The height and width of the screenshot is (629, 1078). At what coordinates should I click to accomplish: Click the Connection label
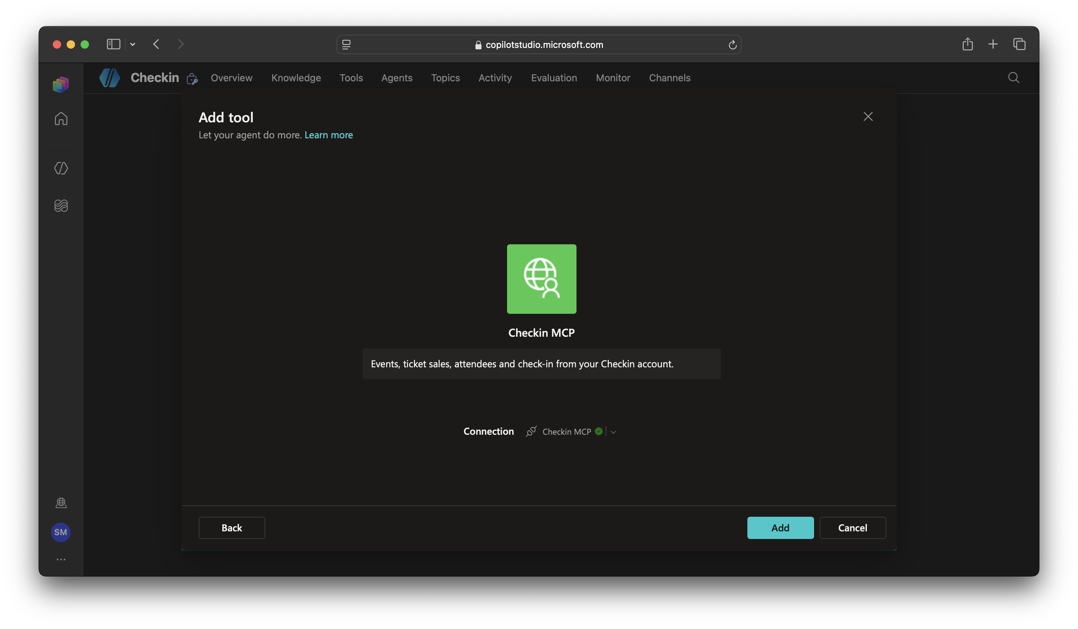489,431
